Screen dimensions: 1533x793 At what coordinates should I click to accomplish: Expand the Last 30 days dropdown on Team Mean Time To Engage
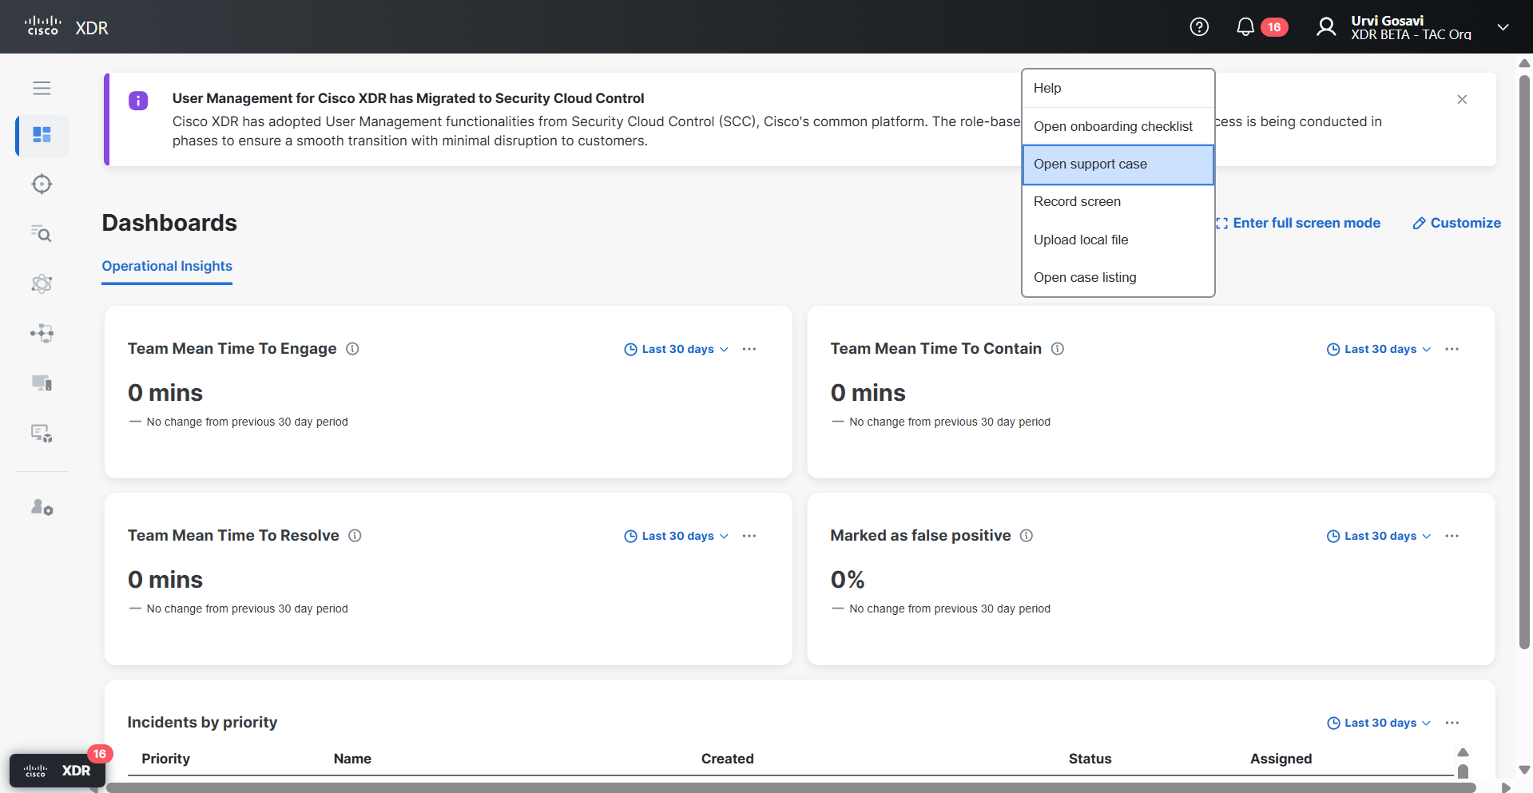[x=676, y=349]
